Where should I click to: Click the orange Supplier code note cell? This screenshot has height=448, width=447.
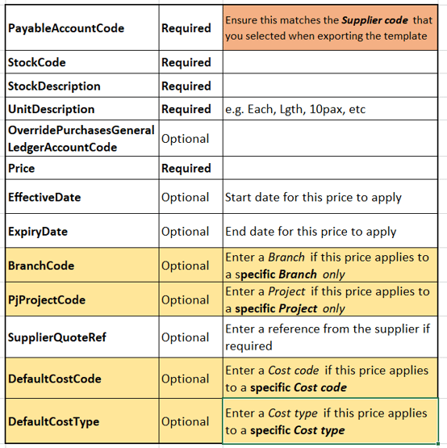pyautogui.click(x=330, y=27)
